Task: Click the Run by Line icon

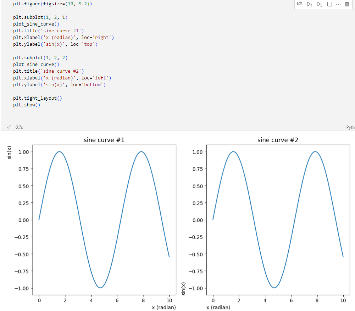Action: [x=300, y=4]
